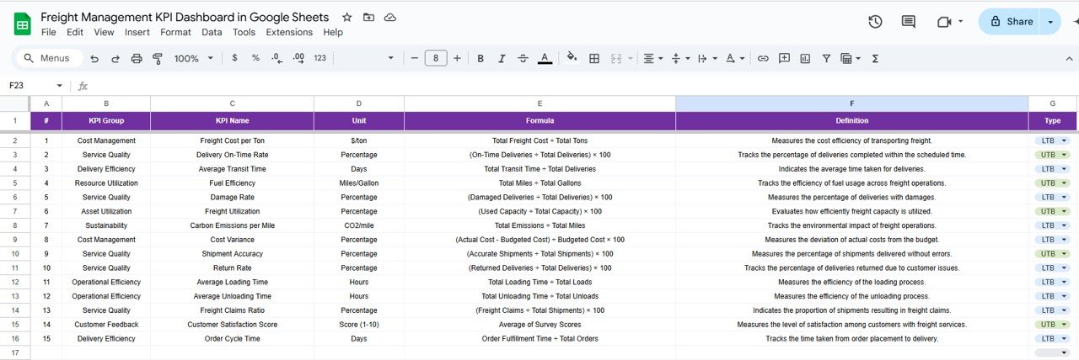
Task: Open the Insert menu
Action: [x=137, y=32]
